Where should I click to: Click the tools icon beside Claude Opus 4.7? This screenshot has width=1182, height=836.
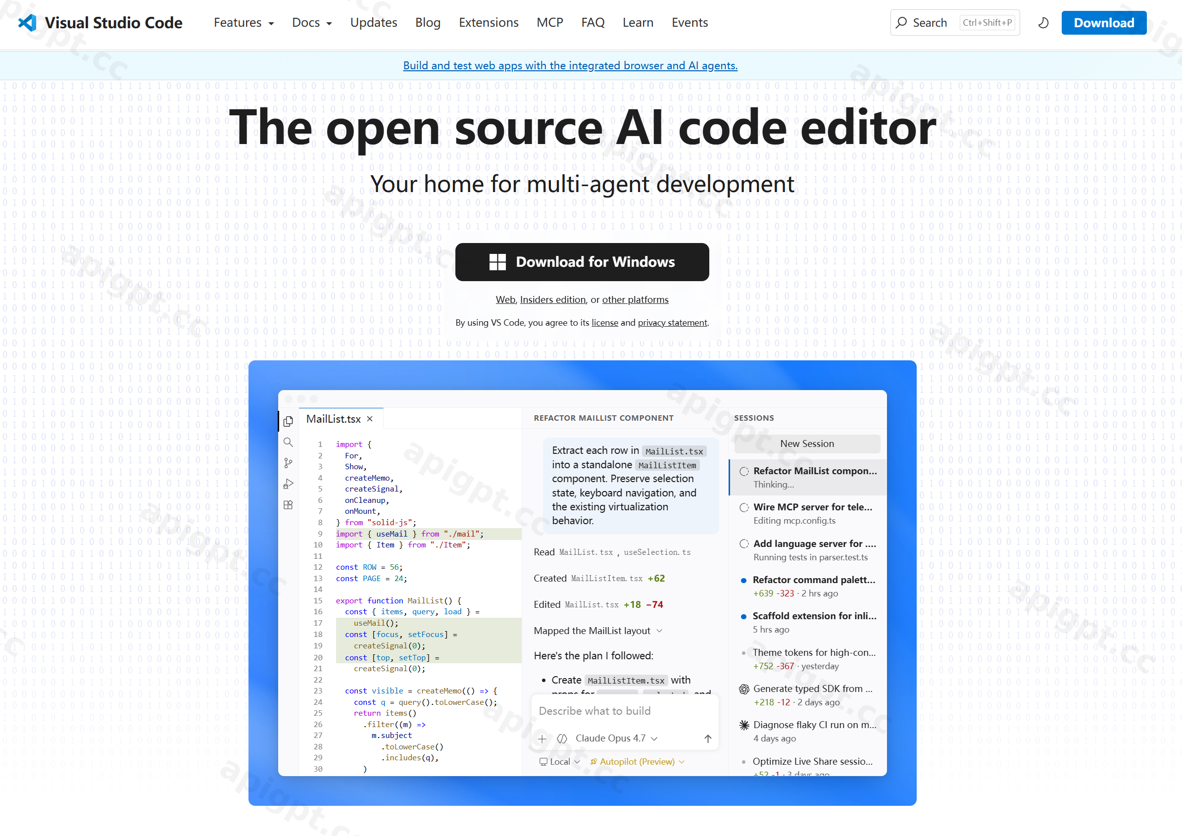point(562,738)
